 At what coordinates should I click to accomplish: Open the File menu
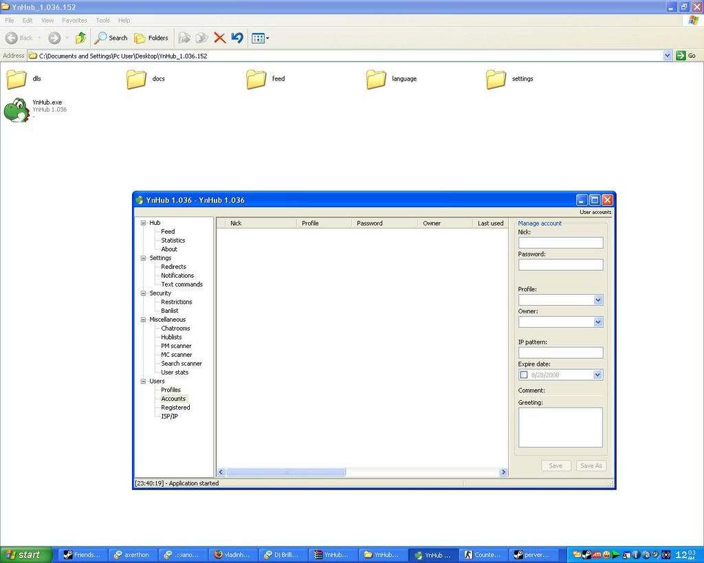click(x=10, y=20)
